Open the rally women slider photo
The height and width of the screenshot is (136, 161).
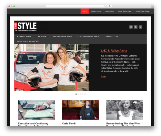52,68
